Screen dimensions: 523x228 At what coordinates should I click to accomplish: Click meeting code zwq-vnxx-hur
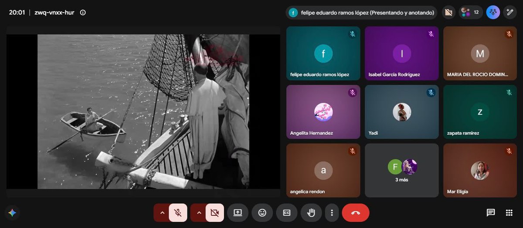pyautogui.click(x=54, y=13)
